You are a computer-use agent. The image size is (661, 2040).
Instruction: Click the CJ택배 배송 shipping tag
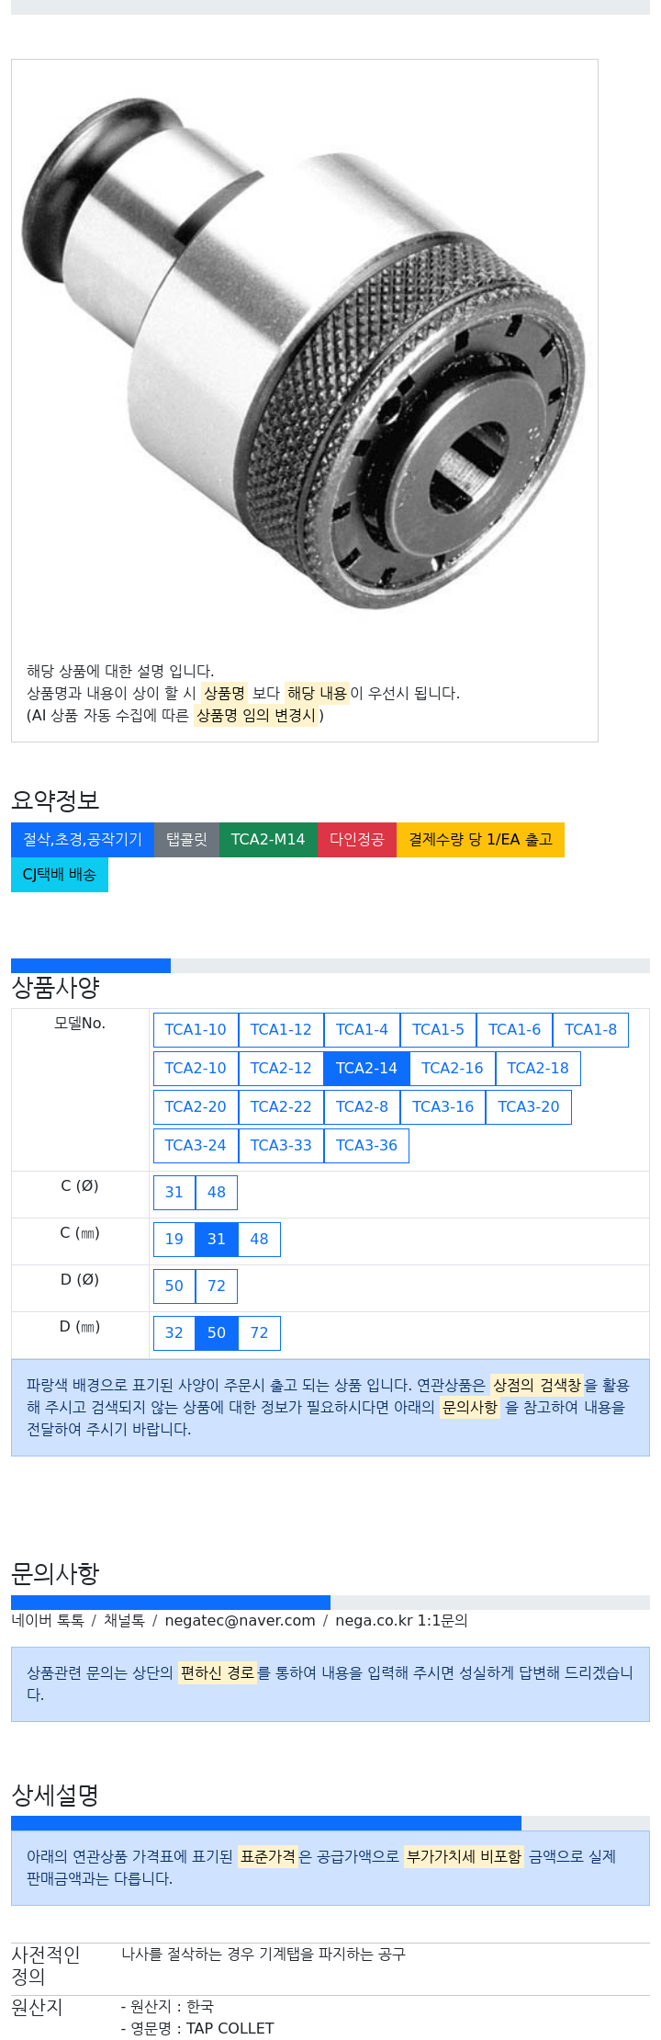[60, 875]
